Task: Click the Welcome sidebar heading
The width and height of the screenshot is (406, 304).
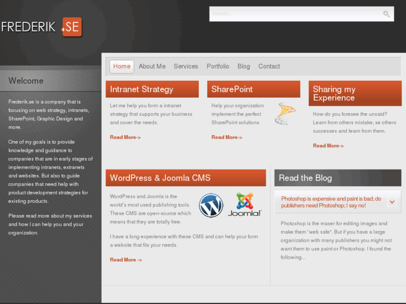Action: pyautogui.click(x=26, y=81)
